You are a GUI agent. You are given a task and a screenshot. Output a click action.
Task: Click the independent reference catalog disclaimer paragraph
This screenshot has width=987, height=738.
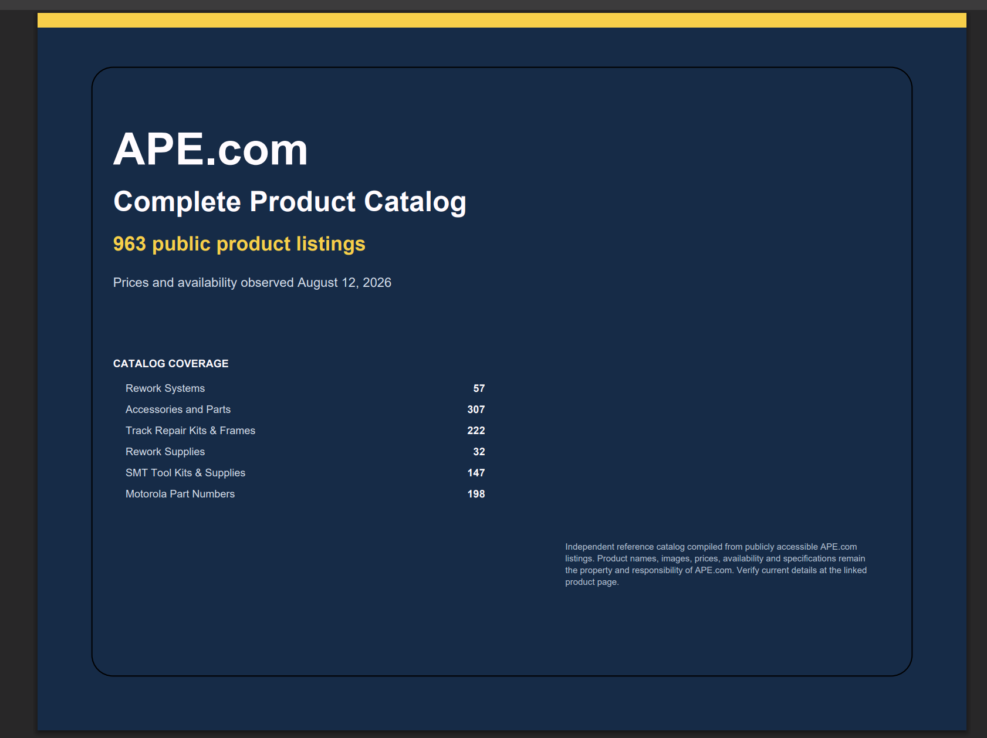pos(716,564)
